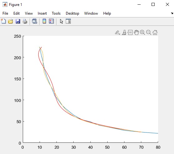Enable data tips on the axes toolbar

click(130, 32)
